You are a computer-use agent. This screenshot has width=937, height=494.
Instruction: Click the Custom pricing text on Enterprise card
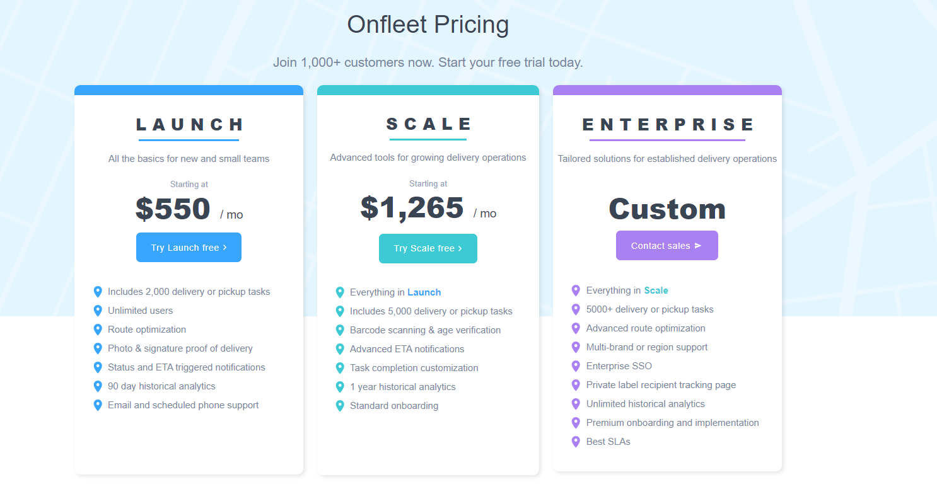click(666, 209)
